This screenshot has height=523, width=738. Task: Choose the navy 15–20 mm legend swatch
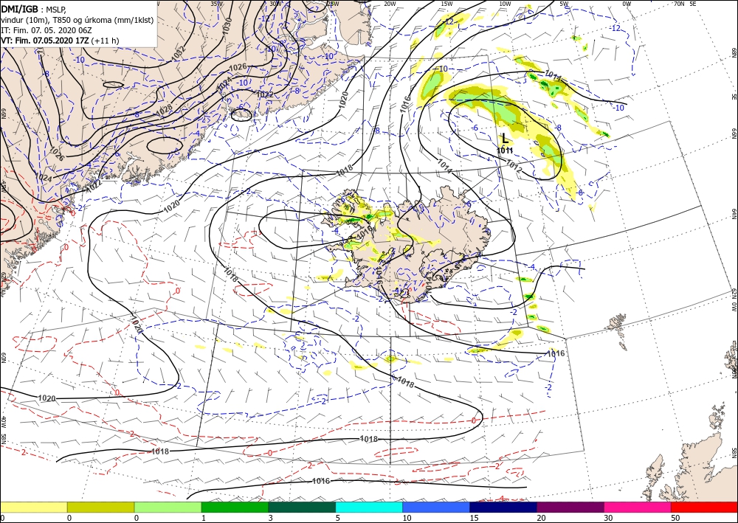[503, 507]
